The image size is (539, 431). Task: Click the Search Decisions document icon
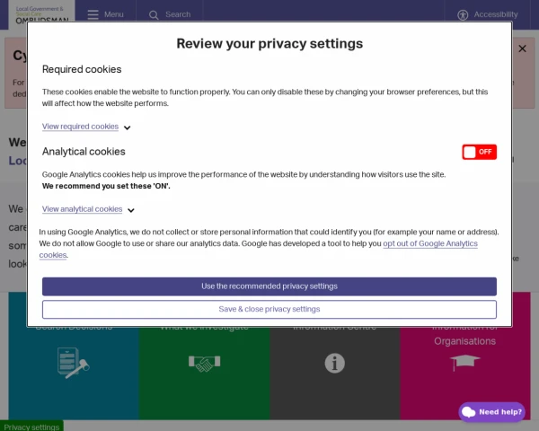point(73,363)
